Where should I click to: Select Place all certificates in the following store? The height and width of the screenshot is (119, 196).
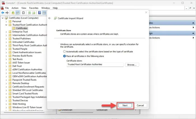64,56
